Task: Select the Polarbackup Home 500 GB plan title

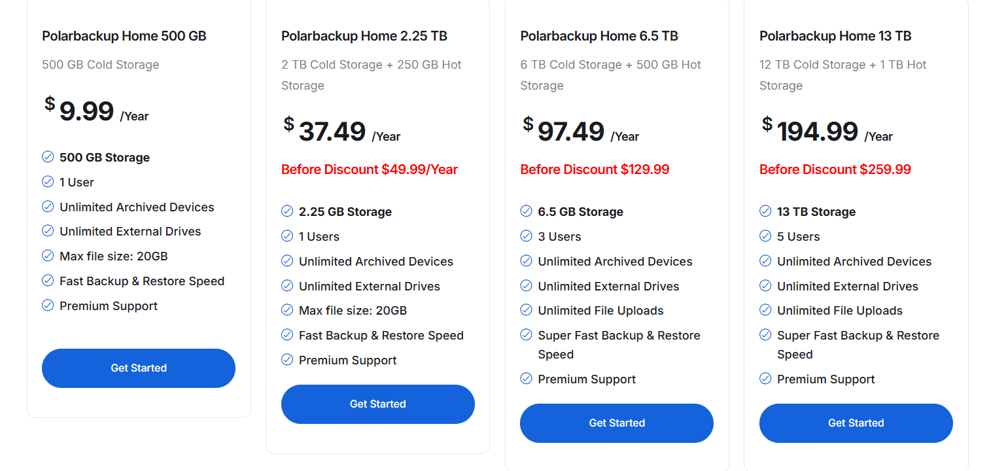Action: tap(124, 36)
